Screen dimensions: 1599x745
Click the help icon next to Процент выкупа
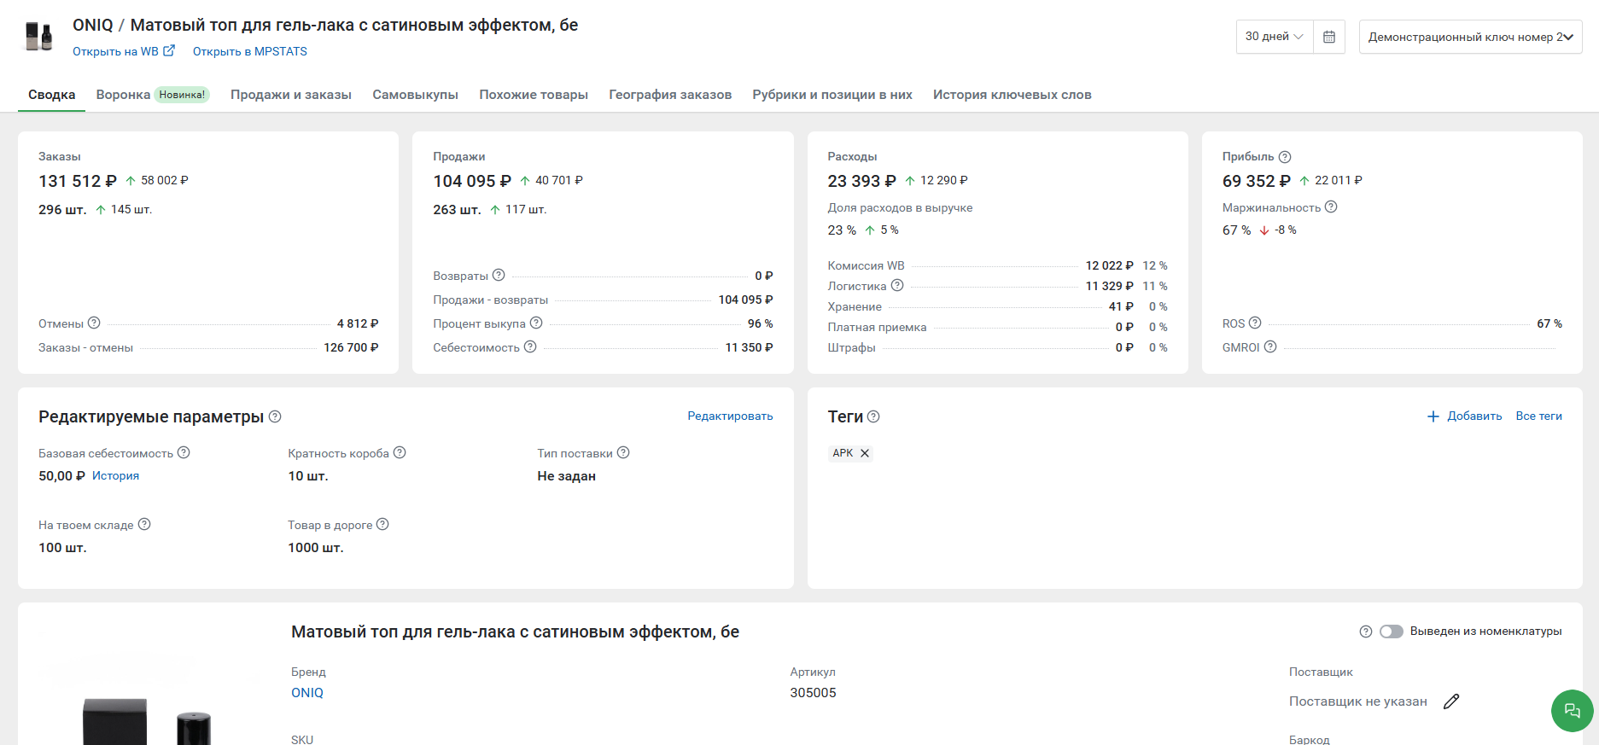(x=536, y=323)
